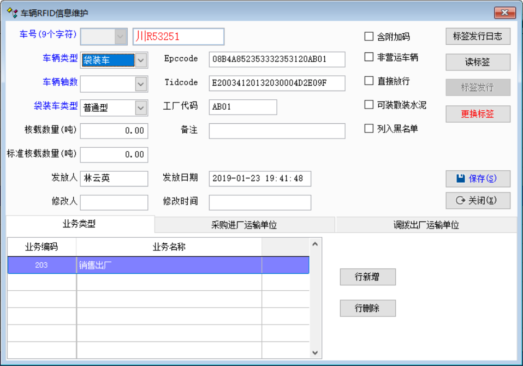Toggle the 直接放行 checkbox
This screenshot has height=366, width=523.
[369, 81]
